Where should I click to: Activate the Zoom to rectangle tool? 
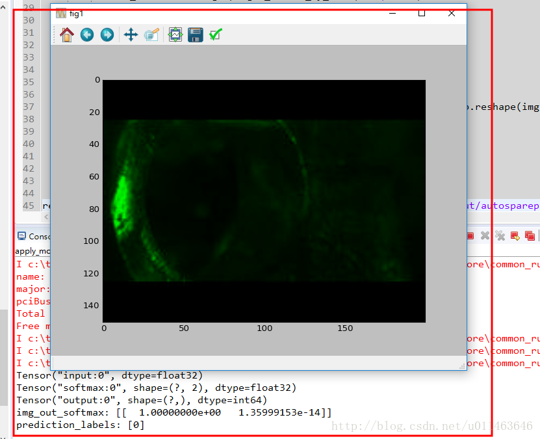(x=151, y=35)
